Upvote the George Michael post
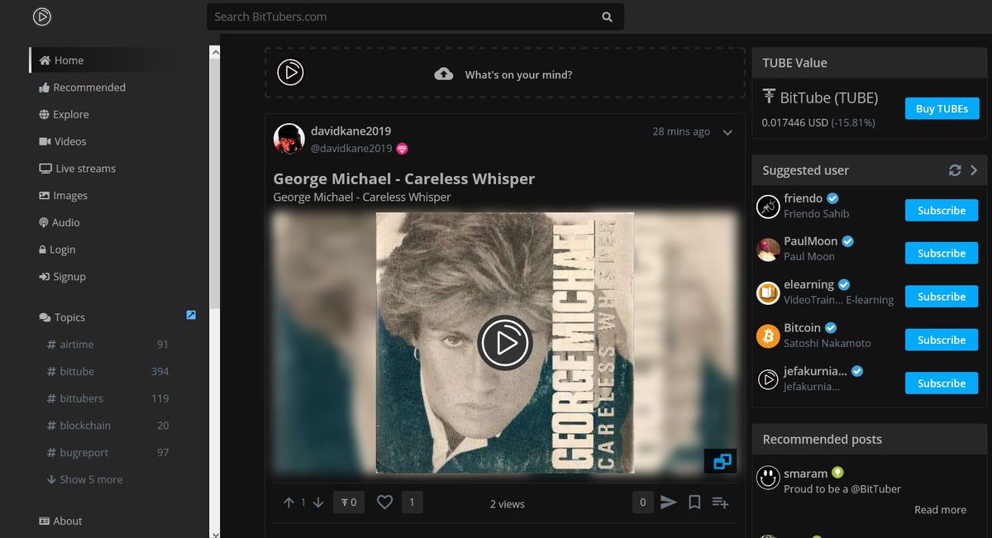The image size is (992, 538). point(289,502)
